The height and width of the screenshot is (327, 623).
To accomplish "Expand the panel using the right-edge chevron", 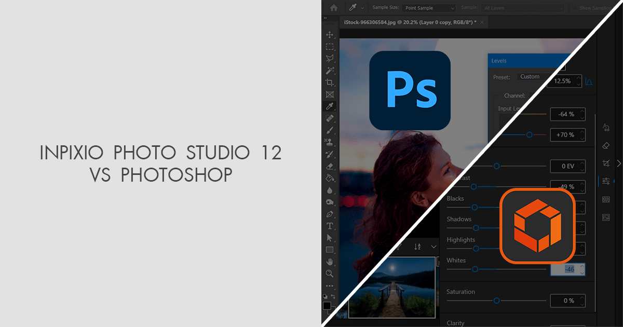I will (619, 162).
